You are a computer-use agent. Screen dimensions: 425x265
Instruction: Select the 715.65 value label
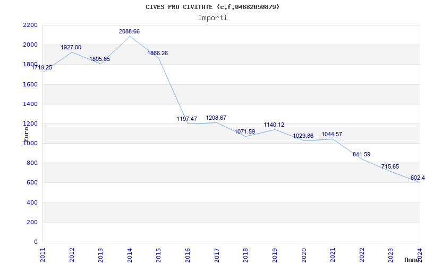[390, 167]
